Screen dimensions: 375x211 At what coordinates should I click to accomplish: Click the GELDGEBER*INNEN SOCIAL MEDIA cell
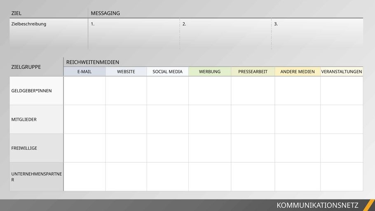[x=167, y=91]
